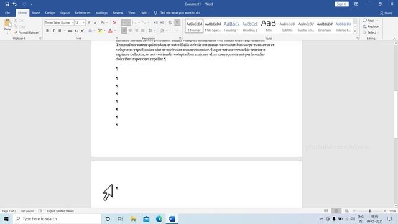Click Tell me what you want to do
Screen dimensions: 398x224
(180, 12)
